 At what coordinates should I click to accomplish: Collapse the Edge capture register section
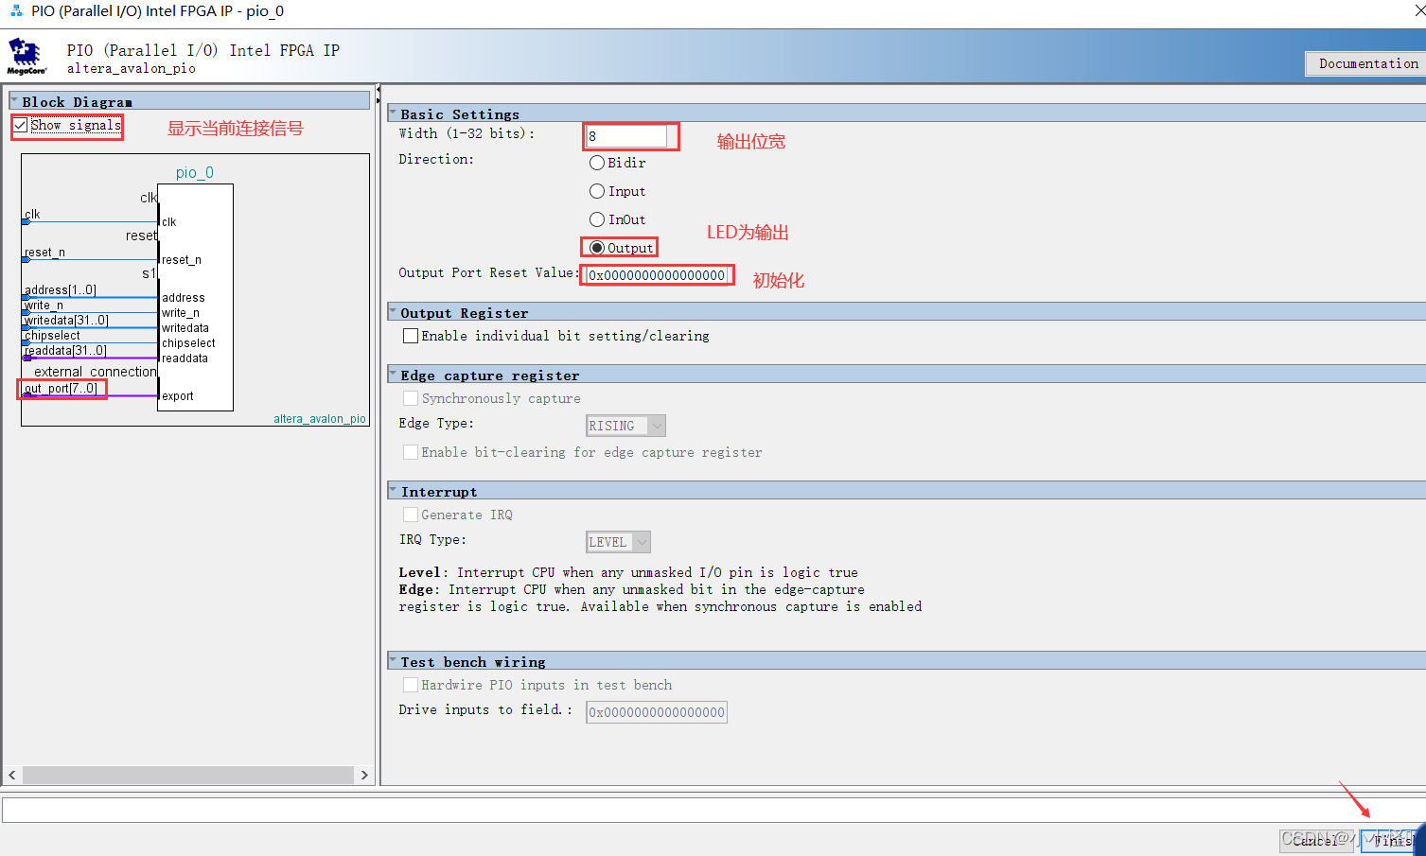pos(393,374)
